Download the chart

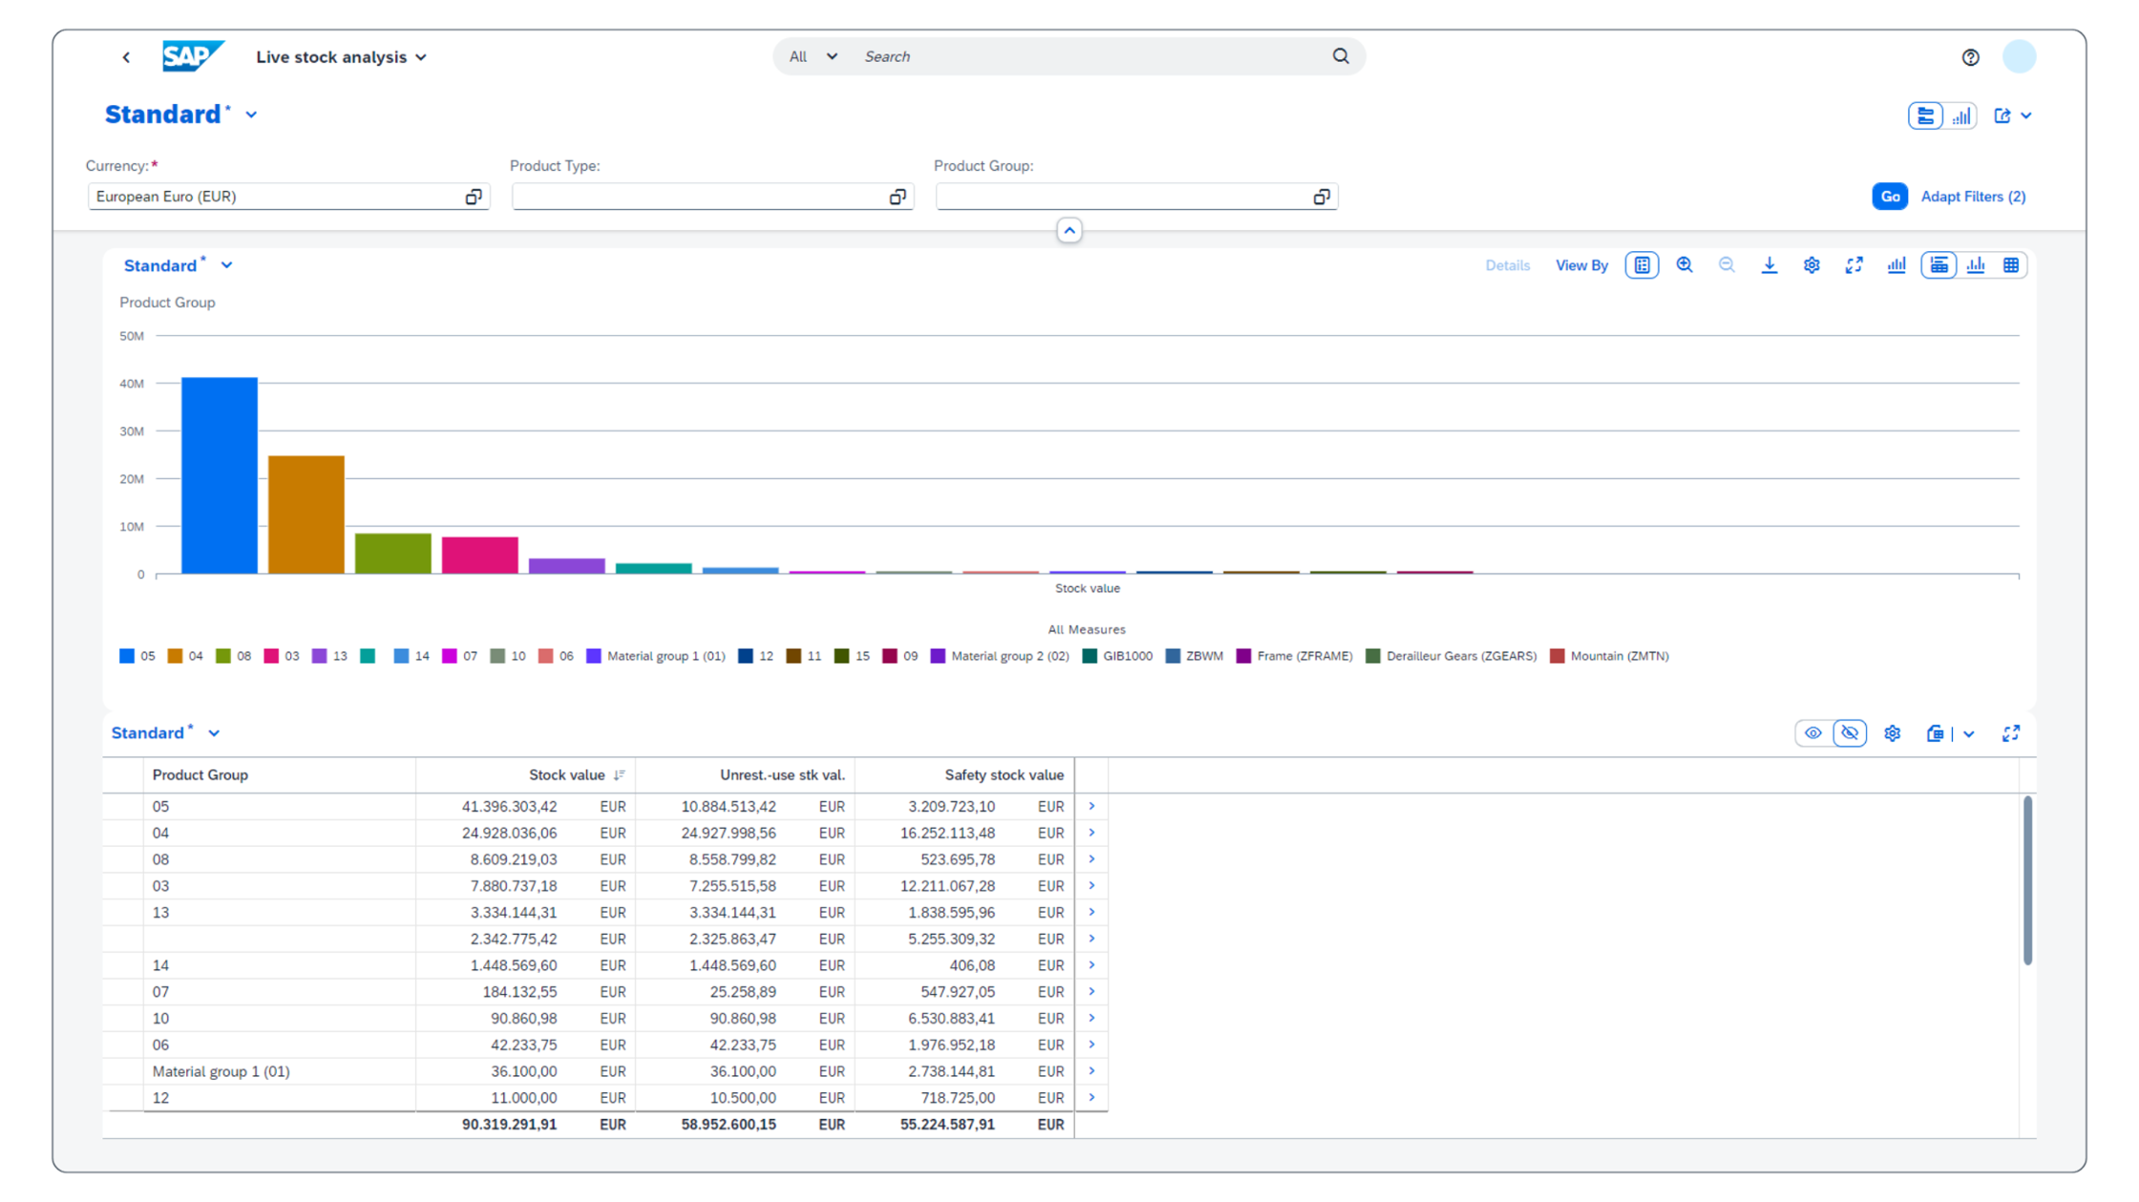1769,265
